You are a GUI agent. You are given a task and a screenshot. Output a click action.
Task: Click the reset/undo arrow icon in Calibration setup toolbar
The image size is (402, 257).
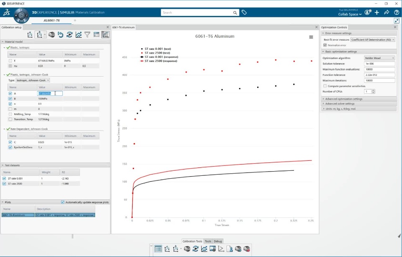coord(60,35)
